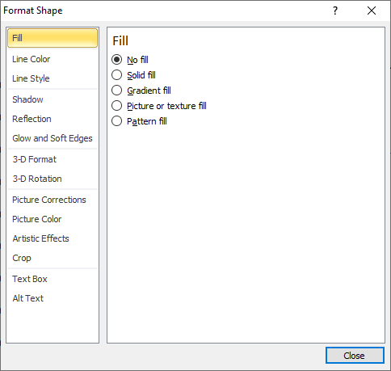Go to Picture Color options
Screen dimensions: 391x371
(53, 219)
